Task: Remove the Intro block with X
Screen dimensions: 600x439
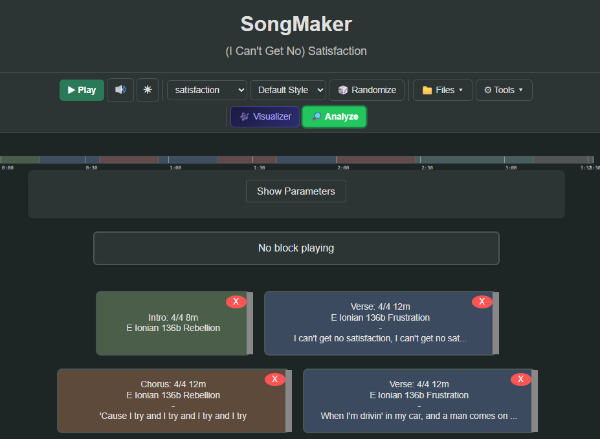Action: [236, 301]
